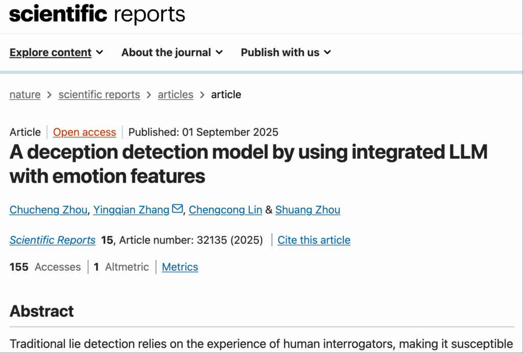
Task: Open the Publish with us menu
Action: 280,53
